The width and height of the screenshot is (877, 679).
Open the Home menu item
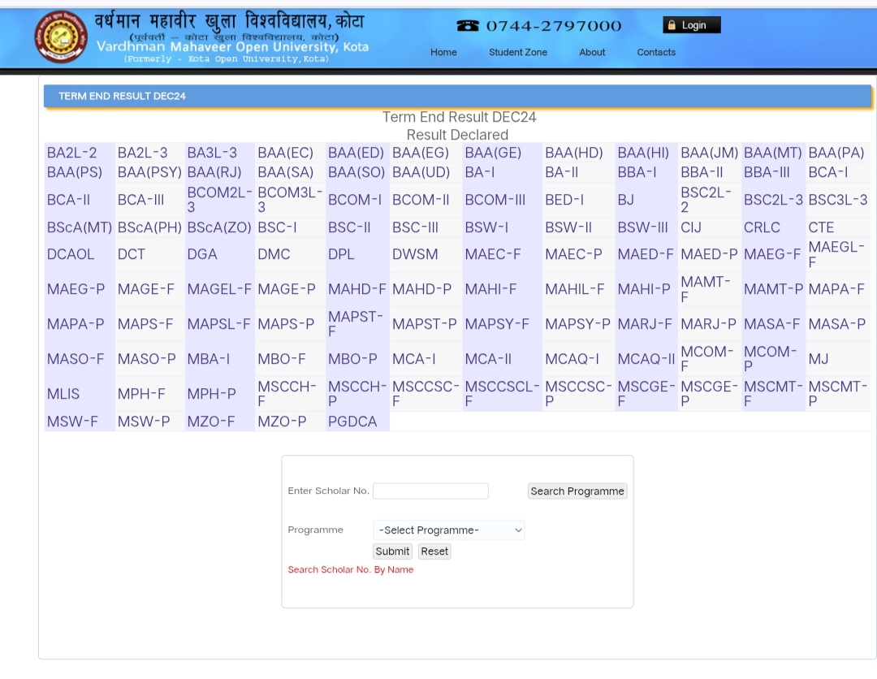point(443,52)
